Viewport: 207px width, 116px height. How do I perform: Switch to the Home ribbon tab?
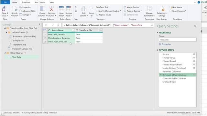[x=15, y=2]
